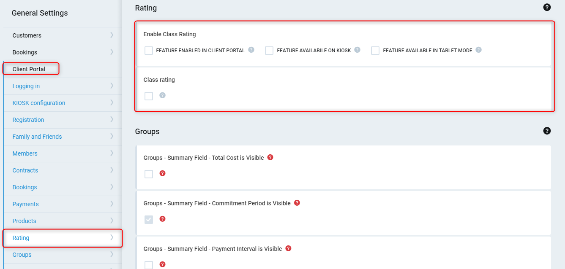Click help icon next to Feature Available in Tablet Mode
The height and width of the screenshot is (269, 565).
coord(478,50)
